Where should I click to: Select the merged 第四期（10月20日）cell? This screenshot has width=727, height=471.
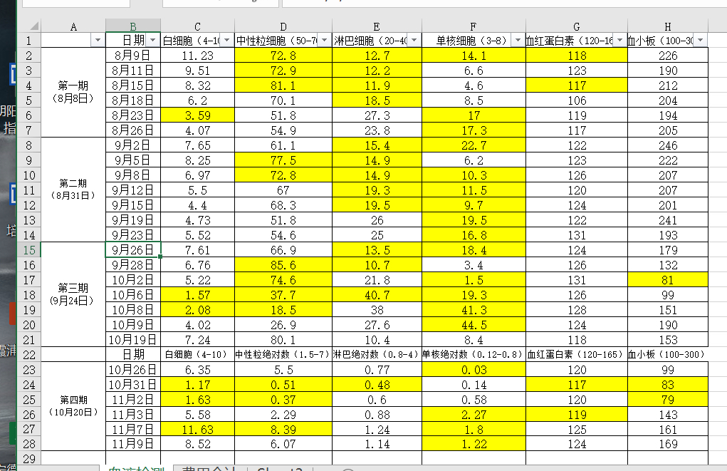[73, 406]
